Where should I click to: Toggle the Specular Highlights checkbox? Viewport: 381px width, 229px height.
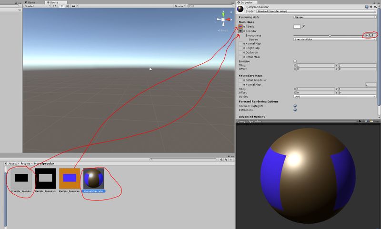(295, 106)
